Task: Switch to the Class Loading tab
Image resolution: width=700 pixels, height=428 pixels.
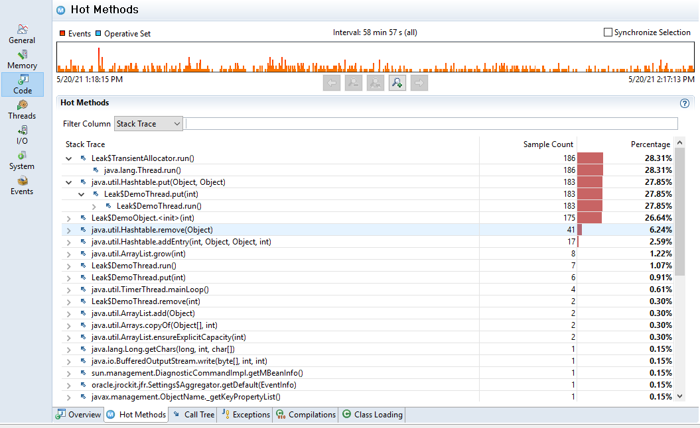Action: (372, 415)
